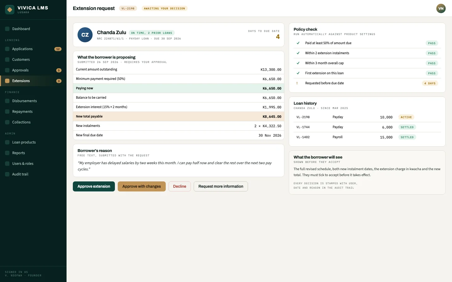Screen dimensions: 452x282
Task: Click the 4 DAYS warning badge
Action: pyautogui.click(x=430, y=83)
